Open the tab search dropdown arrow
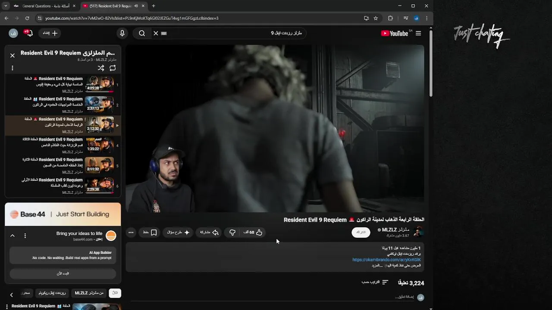This screenshot has width=552, height=310. (6, 6)
